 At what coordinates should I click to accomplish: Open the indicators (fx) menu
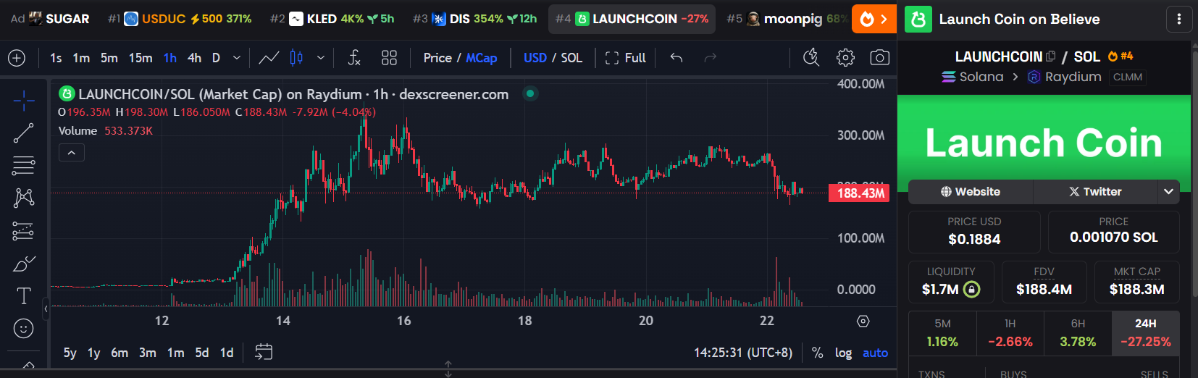pyautogui.click(x=354, y=58)
